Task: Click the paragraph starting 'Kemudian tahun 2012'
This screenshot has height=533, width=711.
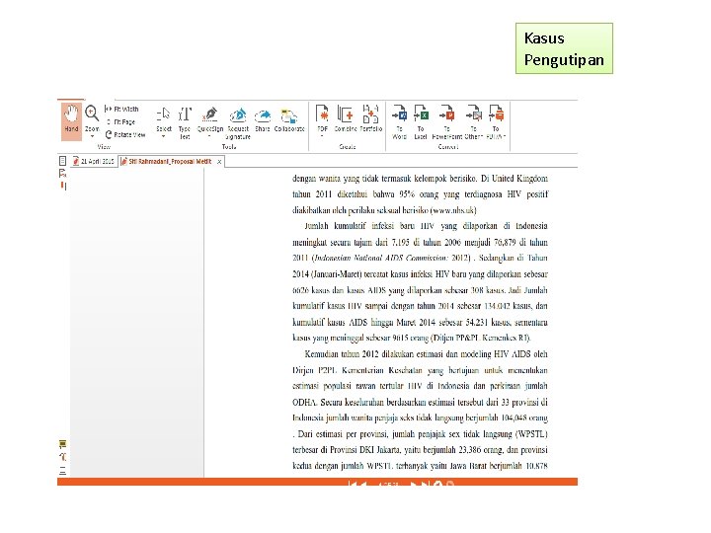Action: click(420, 410)
